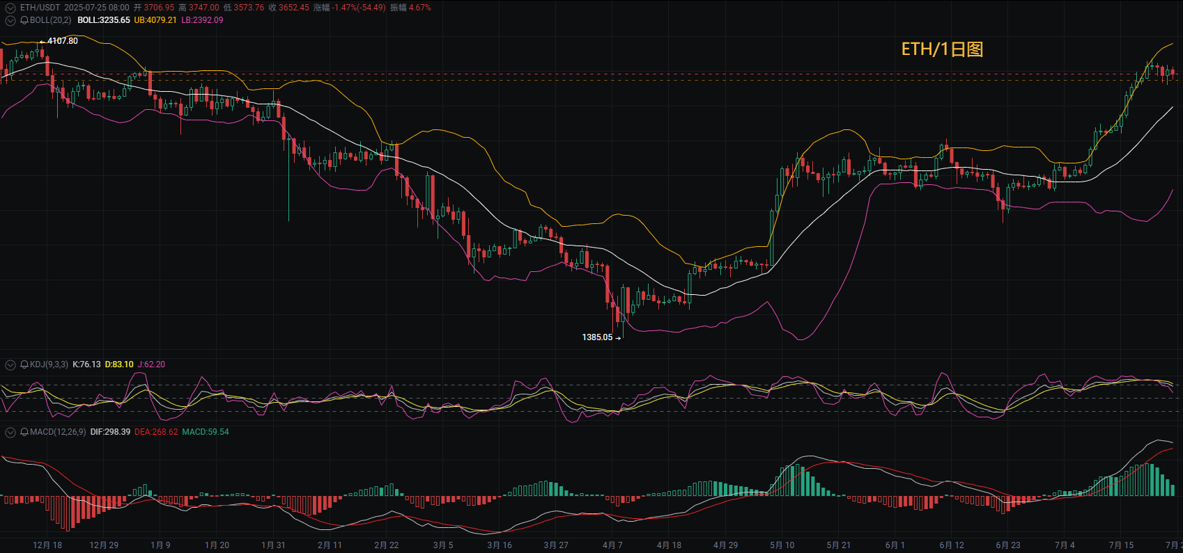Screen dimensions: 1183x553
Task: Collapse the BOLL indicator chevron
Action: point(10,20)
